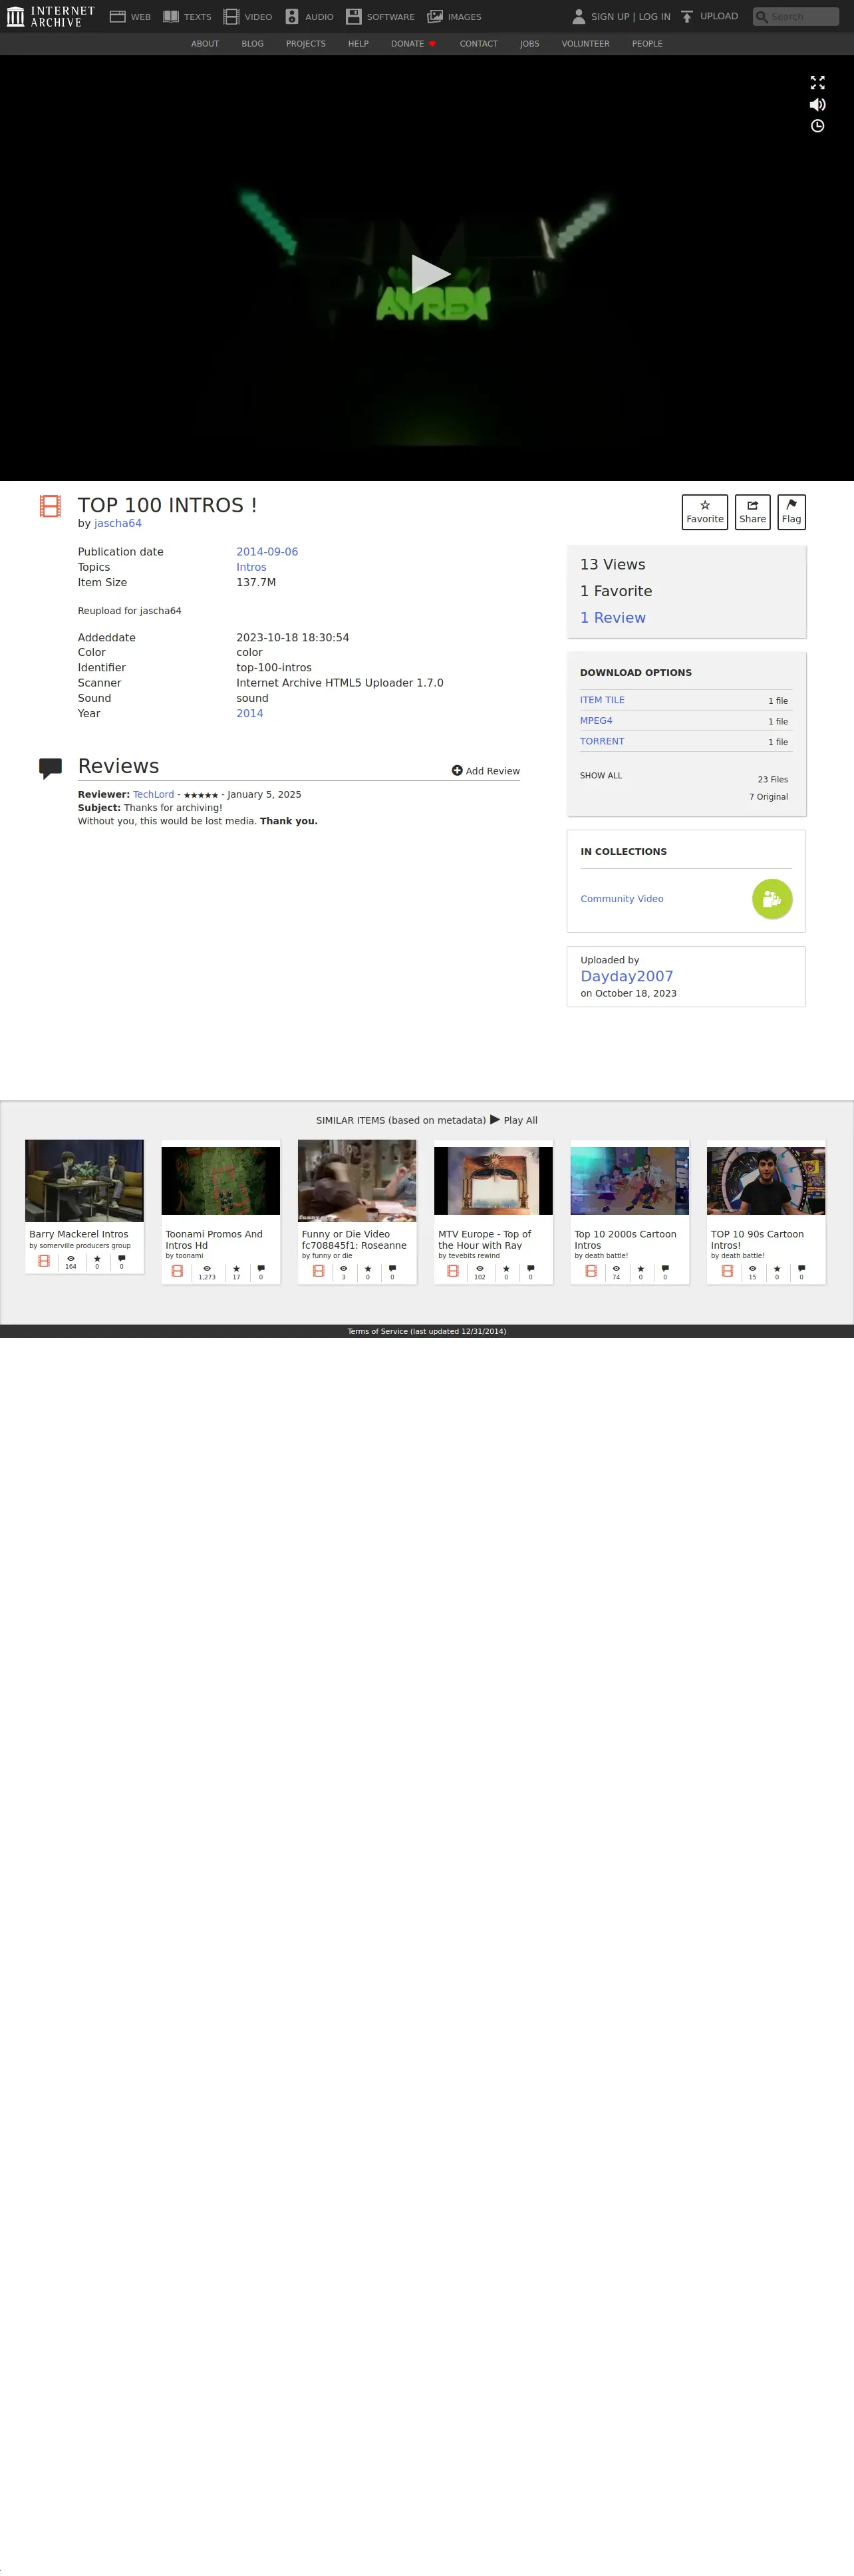854x2576 pixels.
Task: Open the Texts section in the top navigation
Action: (187, 17)
